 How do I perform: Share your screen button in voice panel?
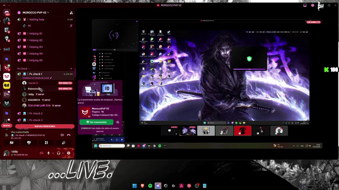click(29, 143)
